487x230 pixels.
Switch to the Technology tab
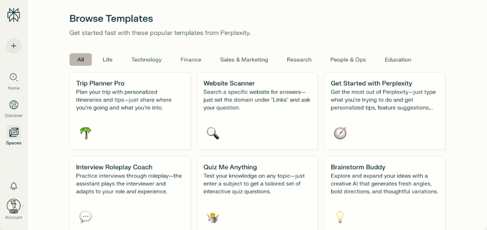click(146, 59)
